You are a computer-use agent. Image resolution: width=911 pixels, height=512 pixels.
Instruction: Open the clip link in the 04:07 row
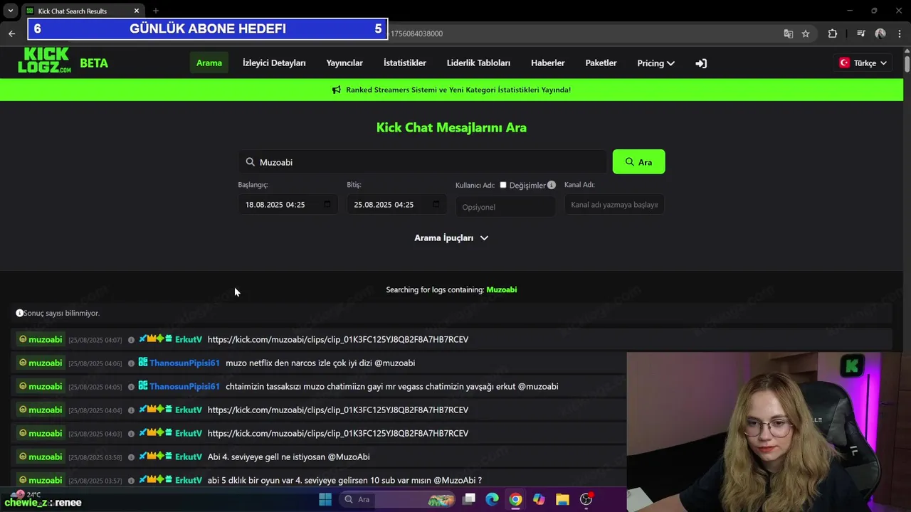coord(338,340)
